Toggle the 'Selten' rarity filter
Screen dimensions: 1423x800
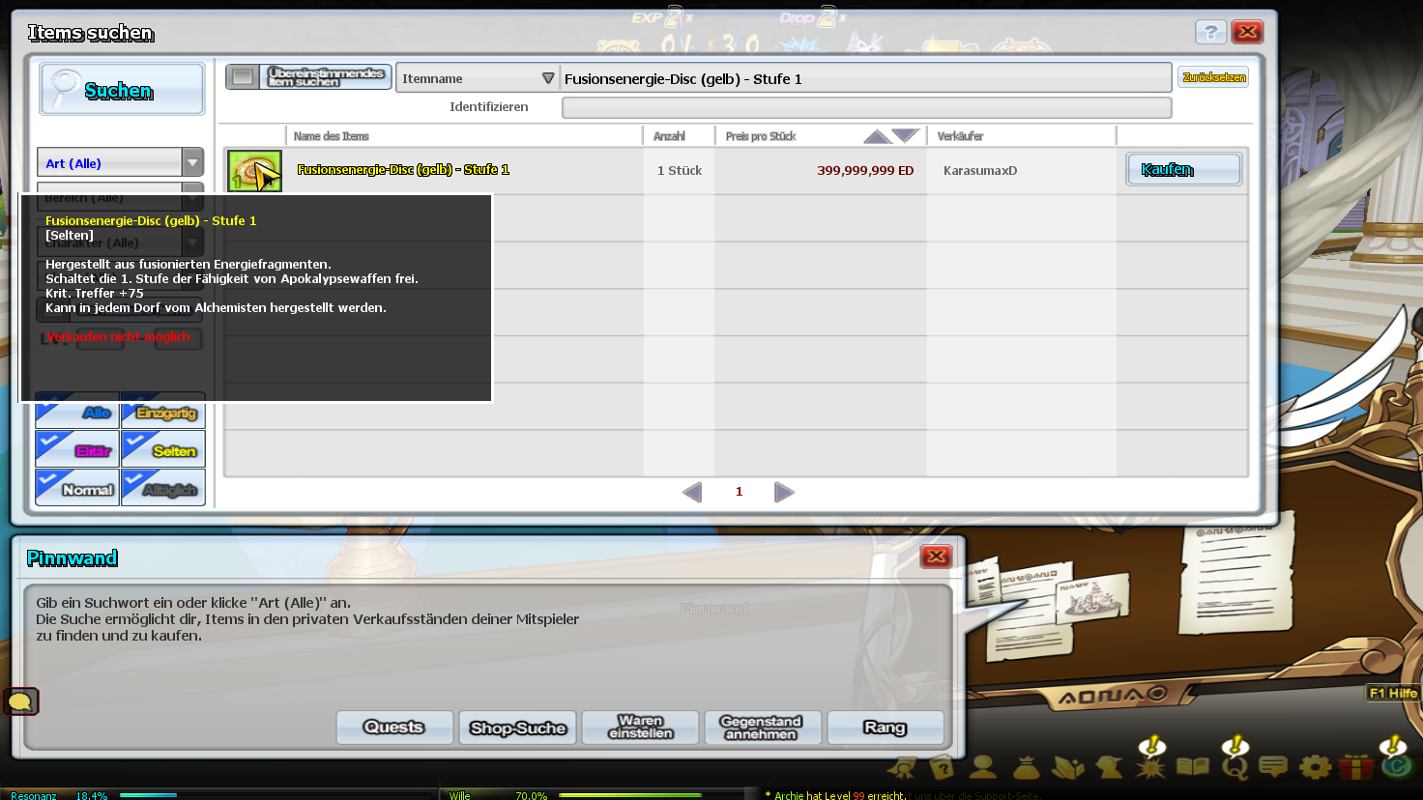pyautogui.click(x=163, y=449)
